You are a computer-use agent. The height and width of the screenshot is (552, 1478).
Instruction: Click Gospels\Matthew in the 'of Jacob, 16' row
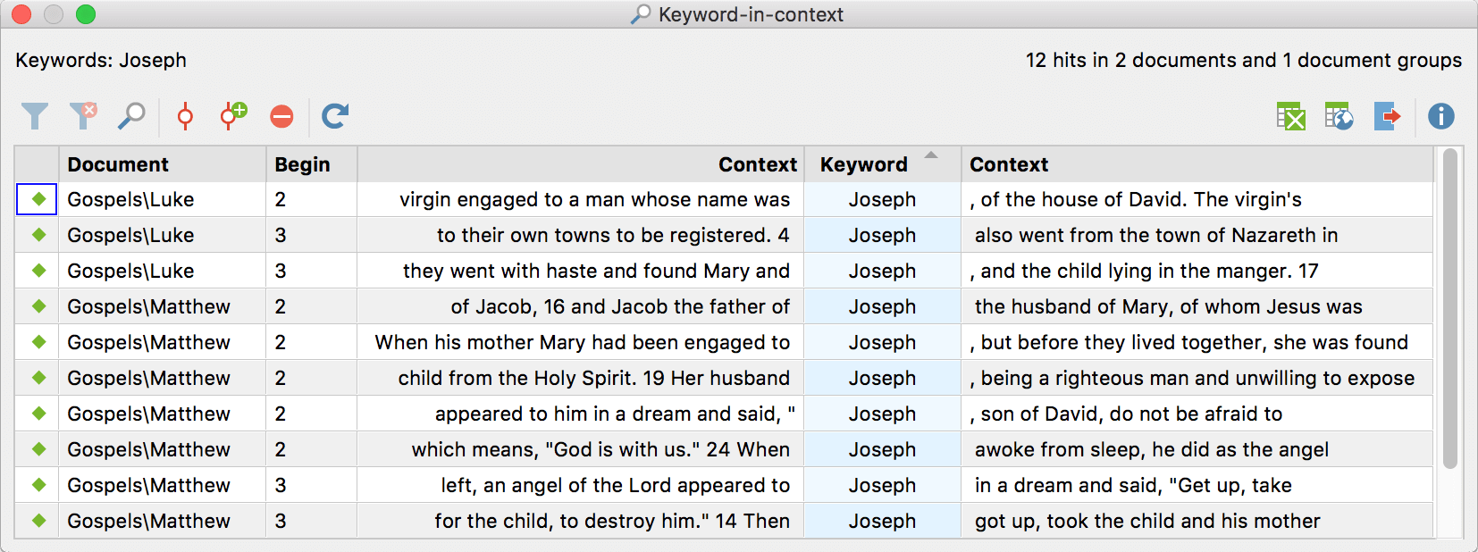(x=148, y=306)
